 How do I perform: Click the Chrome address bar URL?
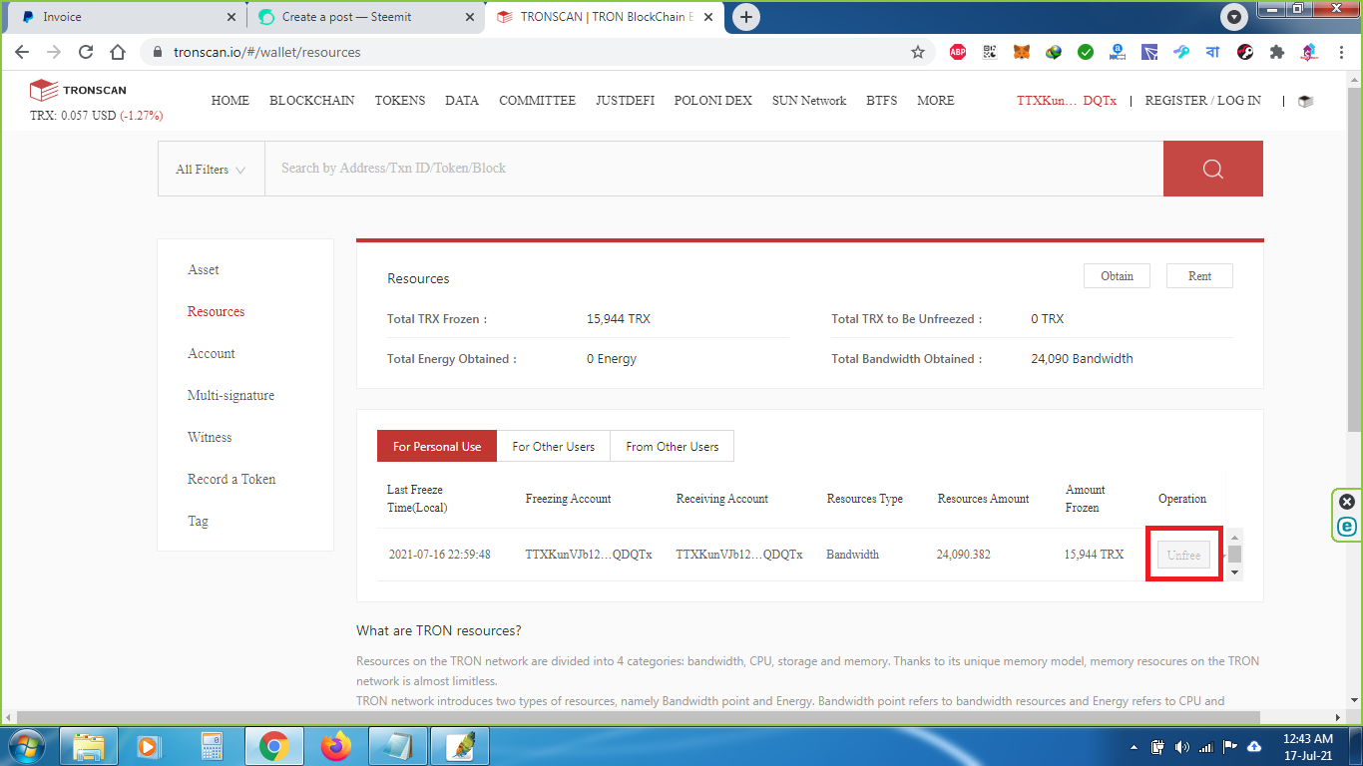(x=267, y=52)
